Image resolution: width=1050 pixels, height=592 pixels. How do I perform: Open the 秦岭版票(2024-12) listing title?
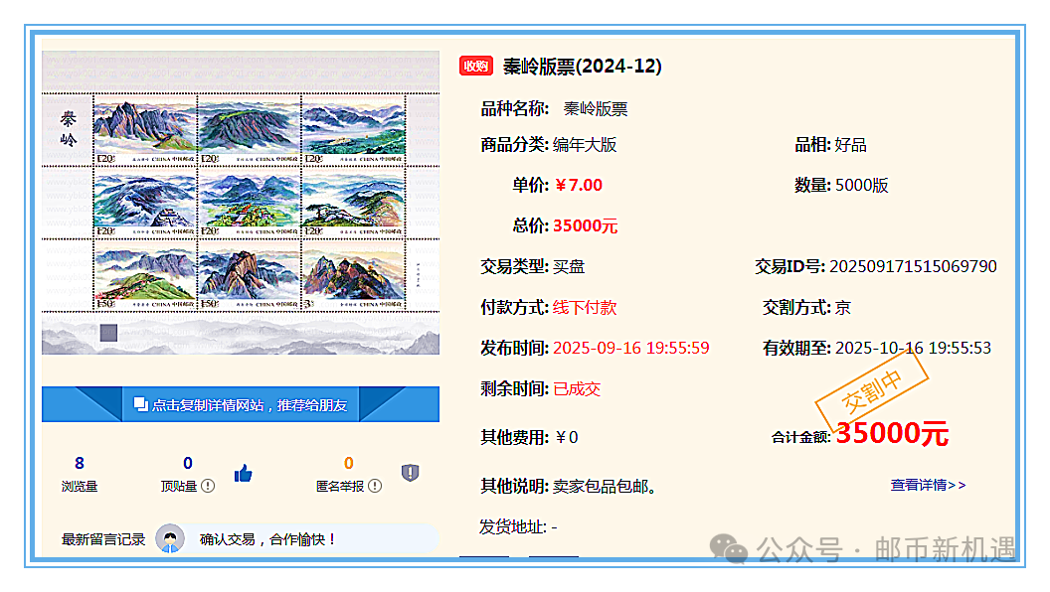(x=582, y=67)
